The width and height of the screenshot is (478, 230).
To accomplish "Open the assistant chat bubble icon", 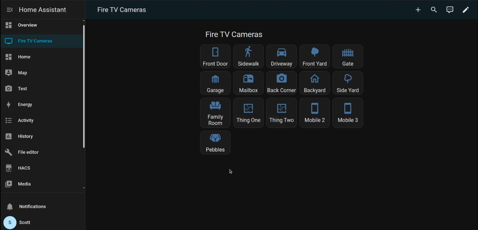I will tap(449, 10).
